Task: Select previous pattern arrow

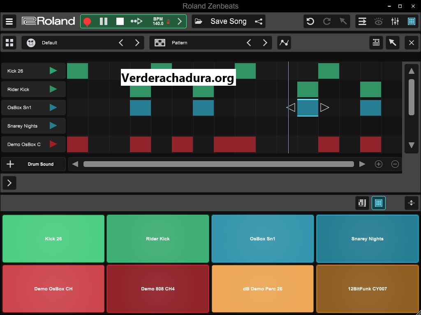Action: 249,43
